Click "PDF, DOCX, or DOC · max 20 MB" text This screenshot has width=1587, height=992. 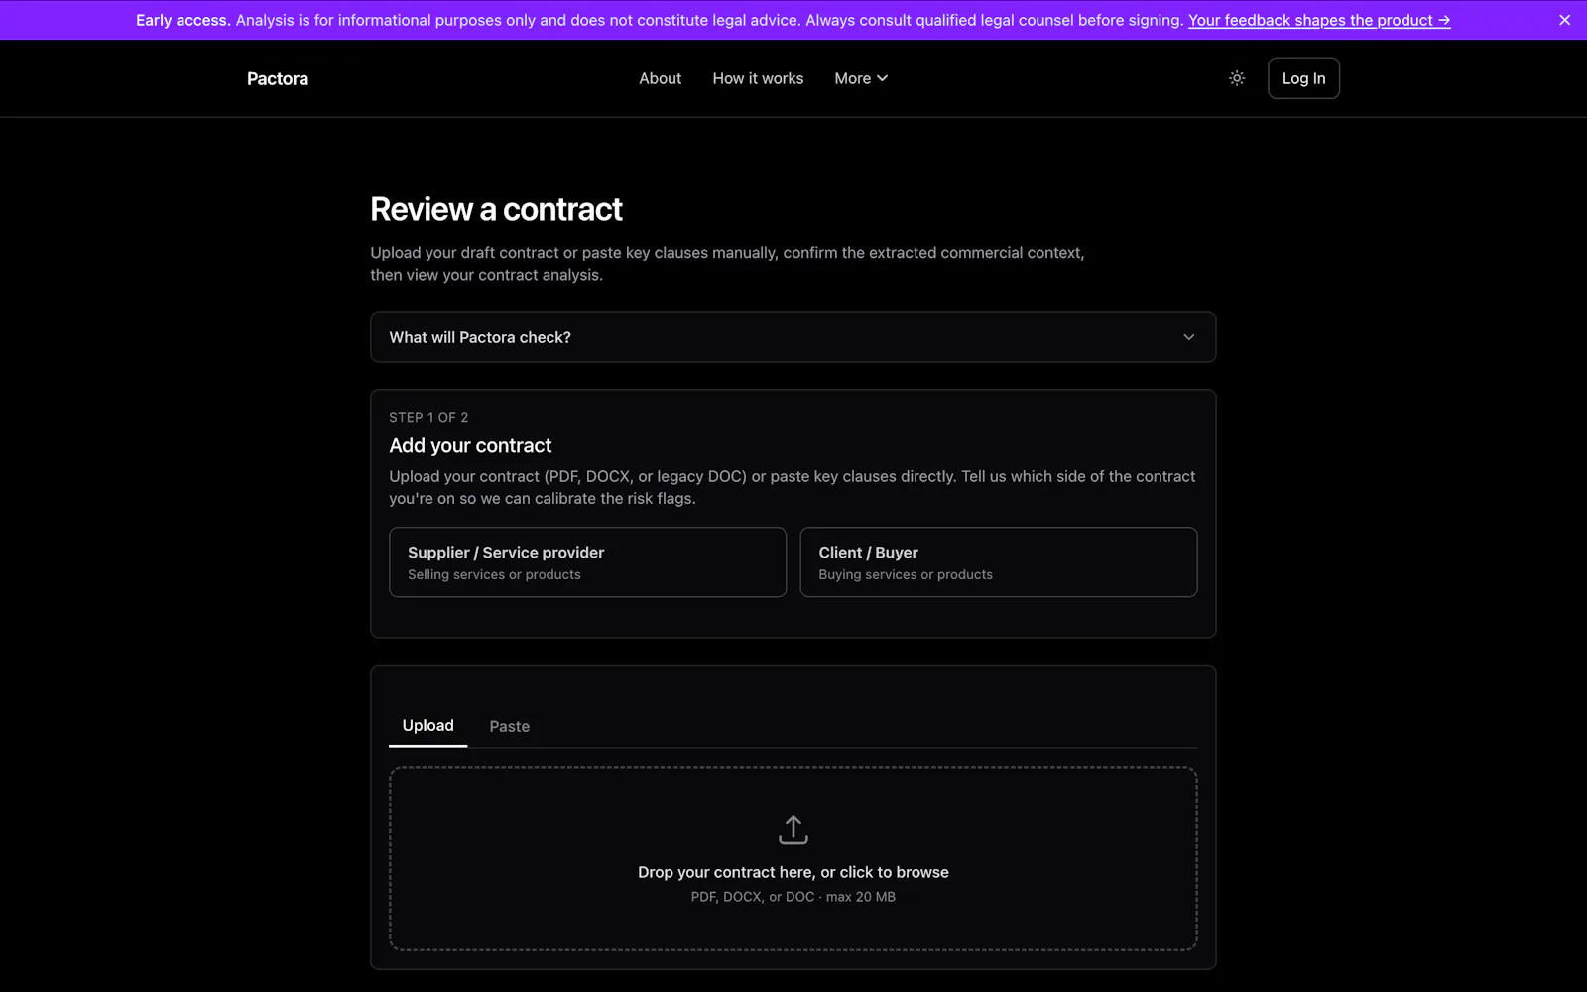793,897
